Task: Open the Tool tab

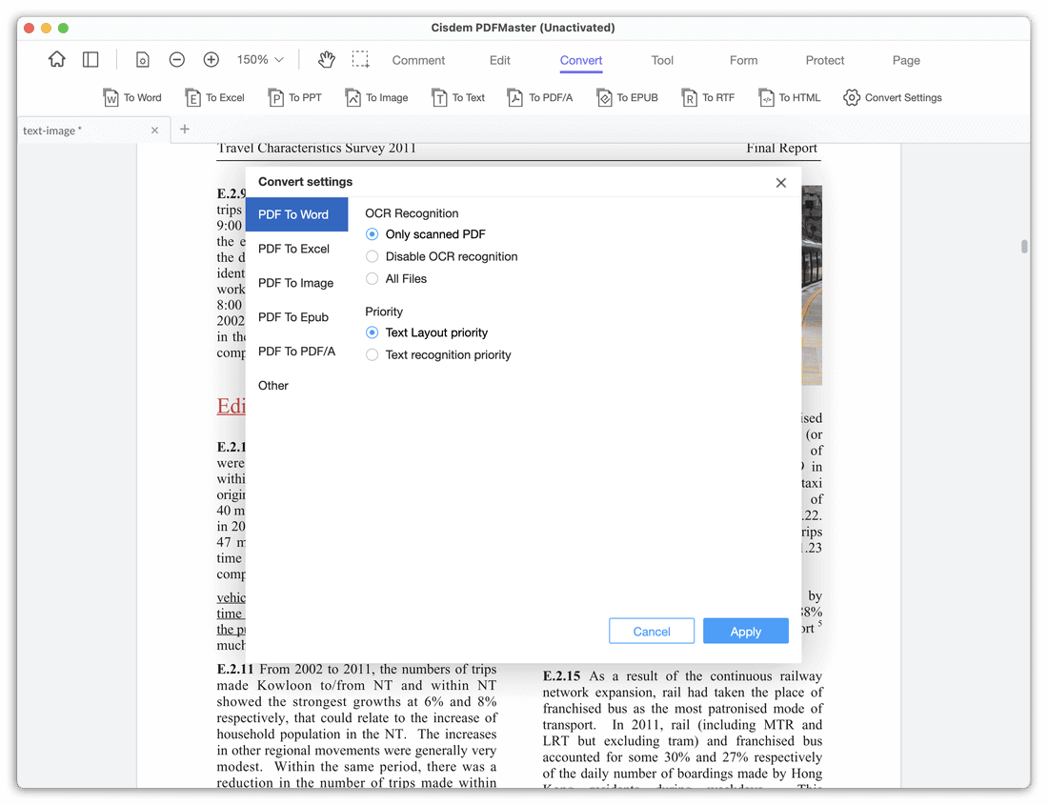Action: point(662,60)
